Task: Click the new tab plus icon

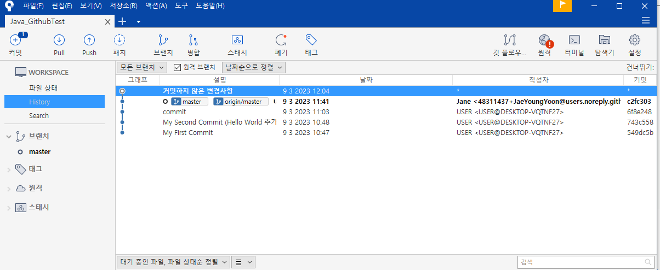Action: (122, 21)
